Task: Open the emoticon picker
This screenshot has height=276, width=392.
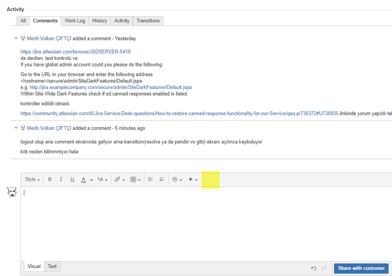Action: 177,179
